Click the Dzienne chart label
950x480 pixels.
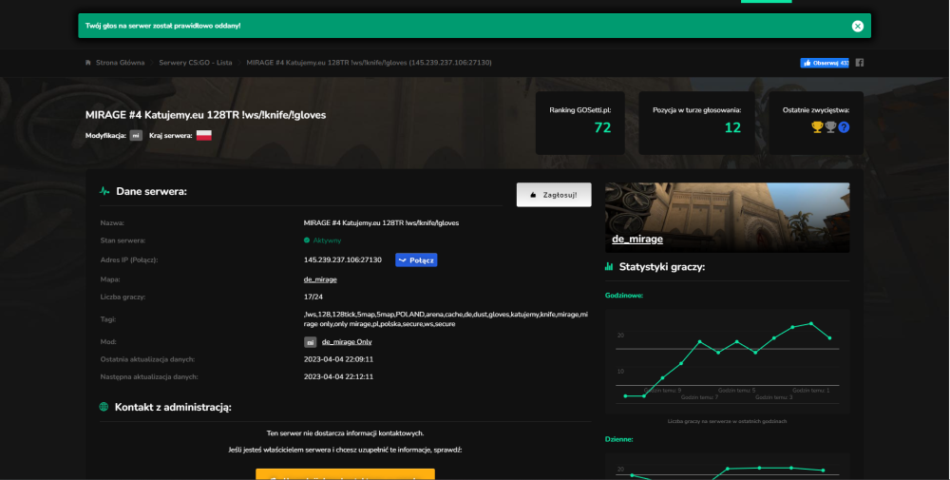click(x=618, y=439)
